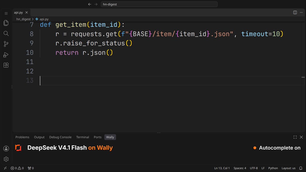Close the api.py editor tab

pyautogui.click(x=27, y=12)
